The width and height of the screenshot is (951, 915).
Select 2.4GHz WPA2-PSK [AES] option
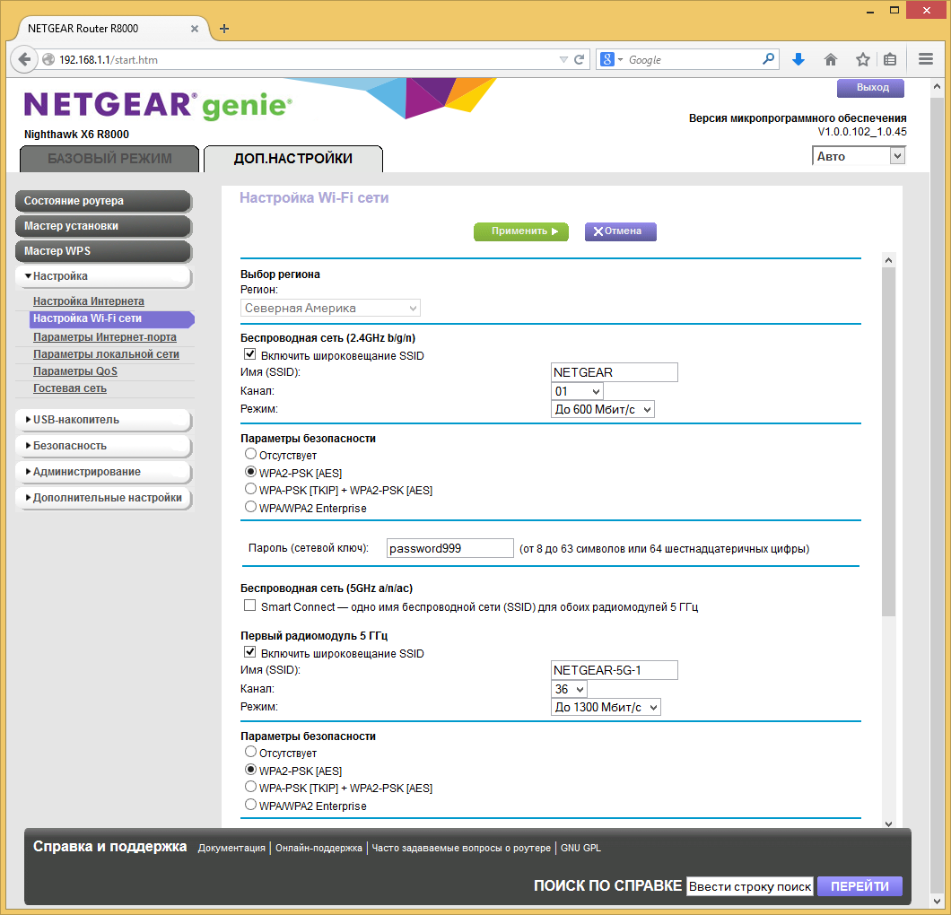(250, 472)
